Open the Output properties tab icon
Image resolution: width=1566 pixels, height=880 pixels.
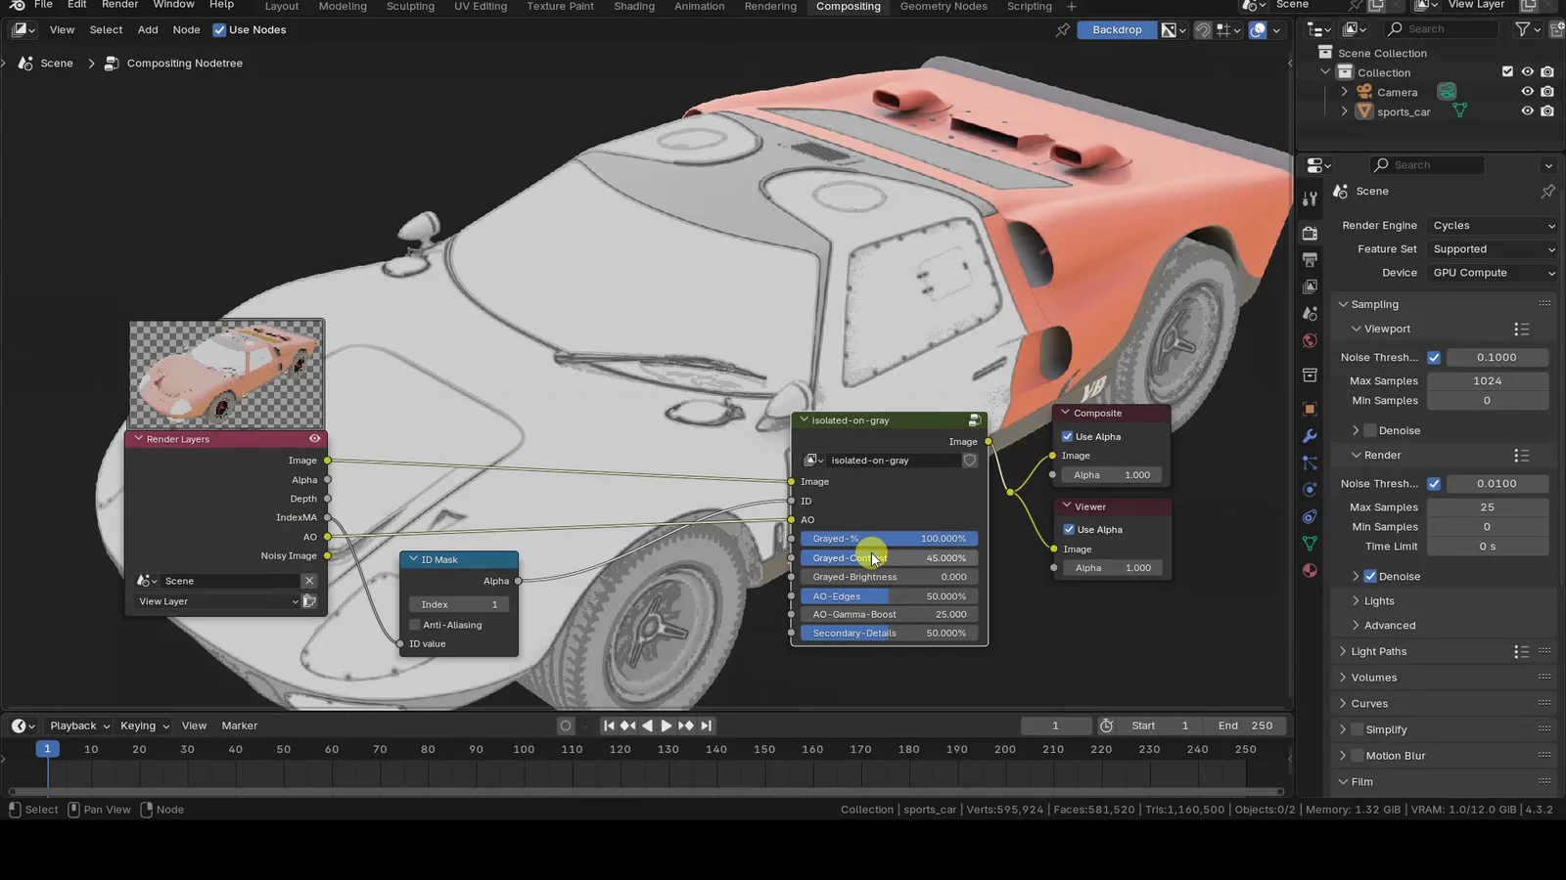coord(1310,260)
